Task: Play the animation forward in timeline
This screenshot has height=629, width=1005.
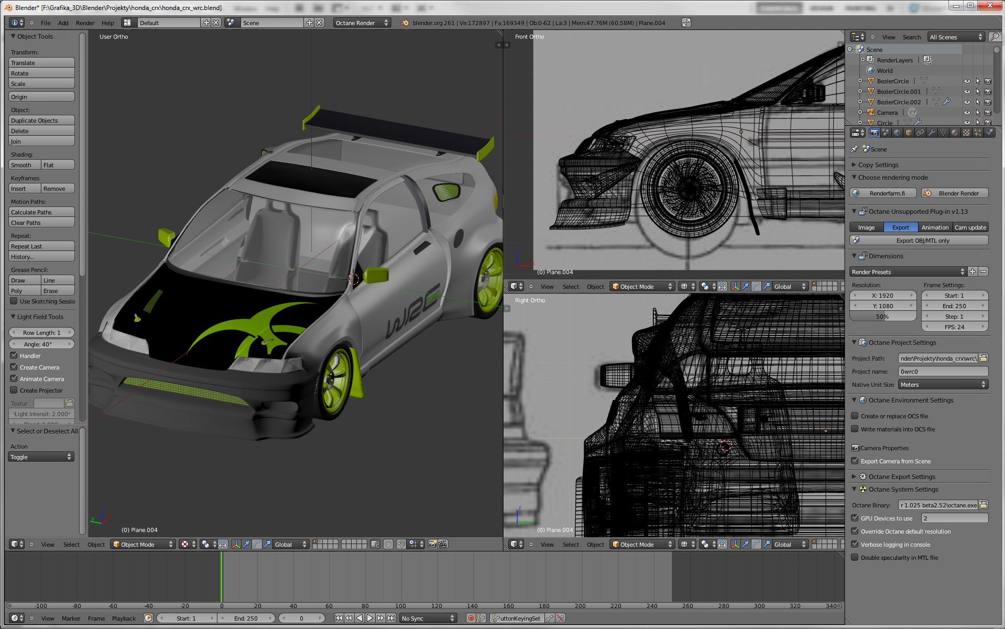Action: click(370, 619)
